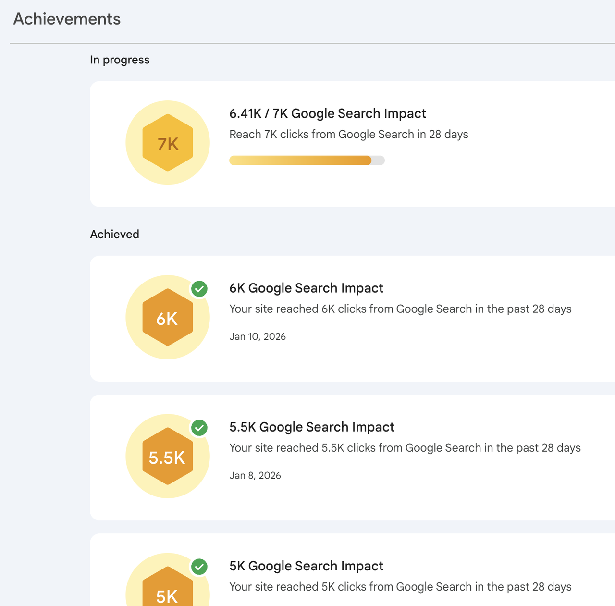Open the 5K Google Search Impact title
Viewport: 615px width, 606px height.
point(306,566)
